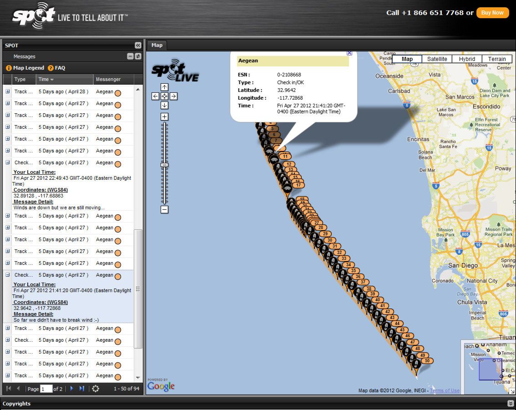This screenshot has height=410, width=516.
Task: Click the message list scrollbar thumb
Action: 138,289
